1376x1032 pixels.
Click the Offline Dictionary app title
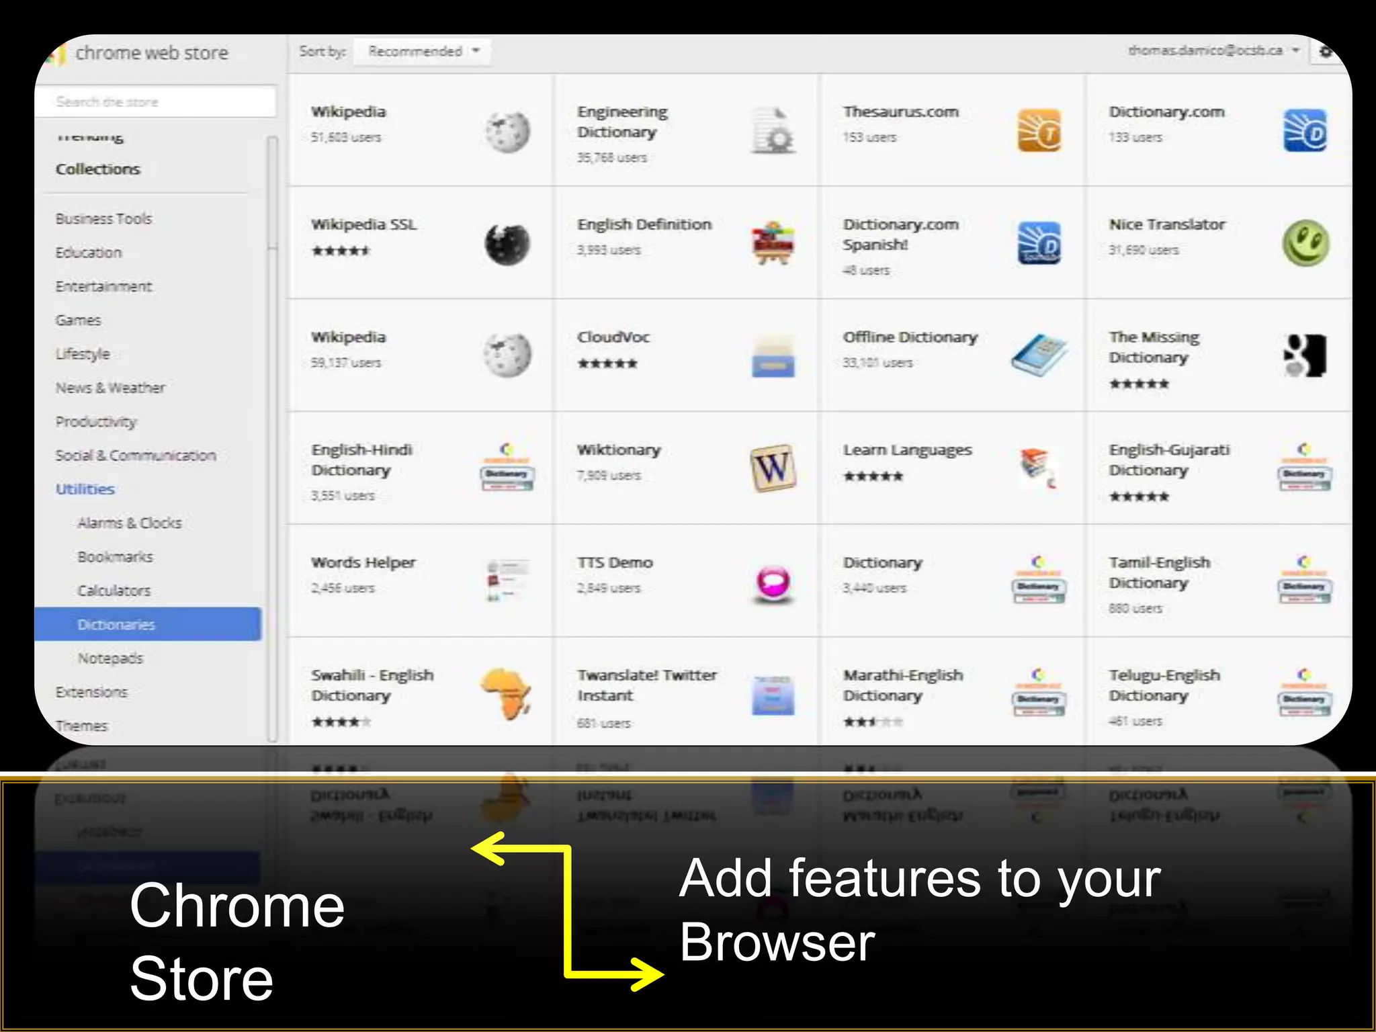point(910,337)
